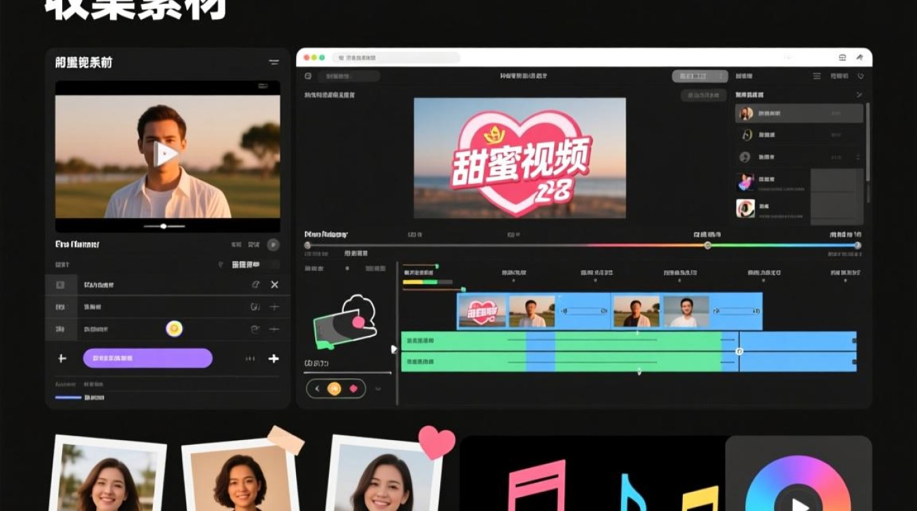Click the playhead marker on the blue audio section
Screen dimensions: 917x511
(739, 352)
